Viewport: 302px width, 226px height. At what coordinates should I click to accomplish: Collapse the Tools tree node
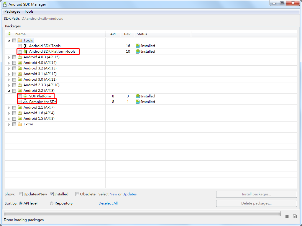tap(9, 41)
